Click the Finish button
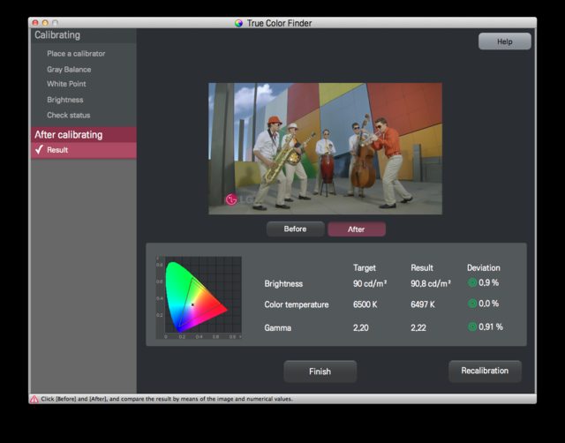565x443 pixels. [320, 372]
